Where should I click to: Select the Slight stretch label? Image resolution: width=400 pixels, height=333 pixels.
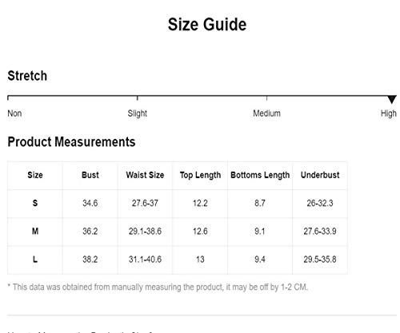(138, 113)
